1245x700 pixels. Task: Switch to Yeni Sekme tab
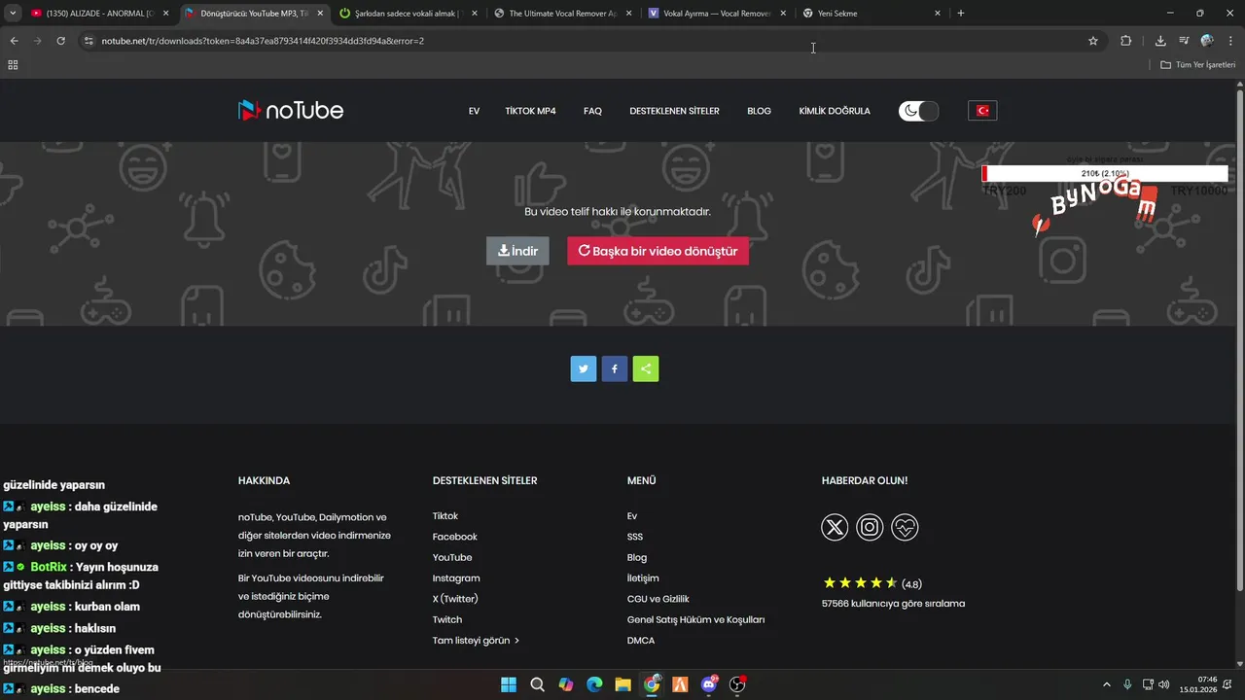coord(871,14)
